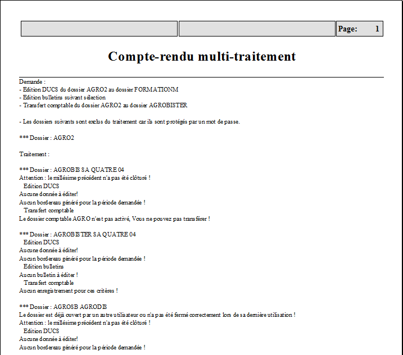Viewport: 403px width, 355px height.
Task: Click 'Aucun enregistrement pour ces critères !' line
Action: coord(69,291)
